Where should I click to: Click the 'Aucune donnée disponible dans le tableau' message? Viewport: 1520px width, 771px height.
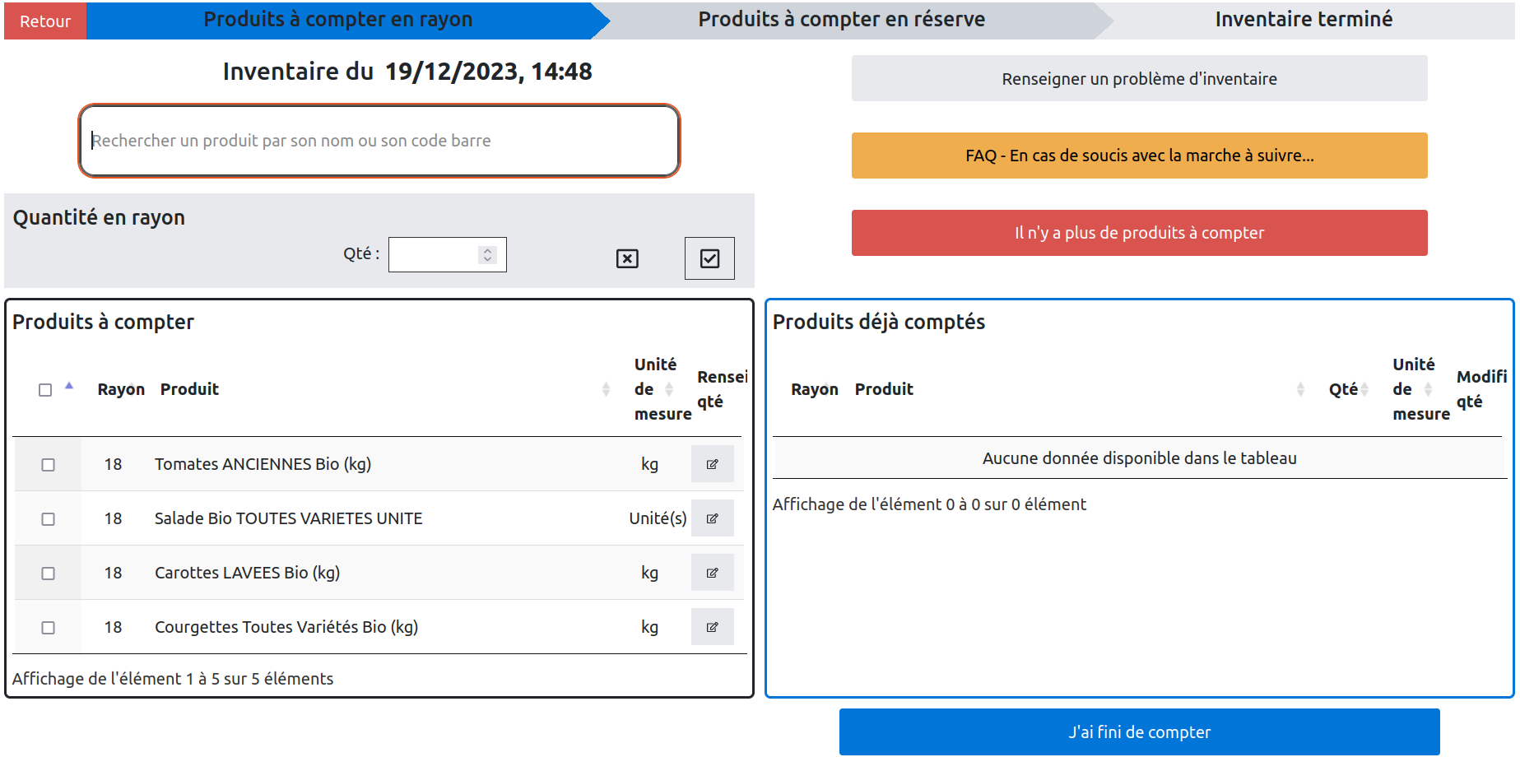pos(1139,458)
